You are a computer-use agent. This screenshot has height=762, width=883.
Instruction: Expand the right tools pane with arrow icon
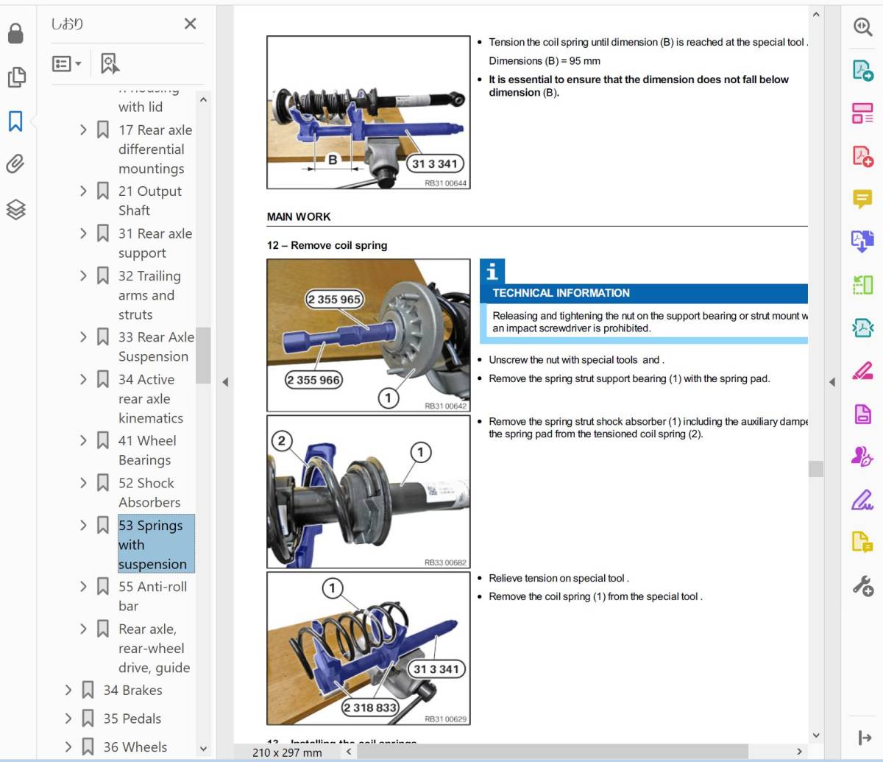point(865,738)
